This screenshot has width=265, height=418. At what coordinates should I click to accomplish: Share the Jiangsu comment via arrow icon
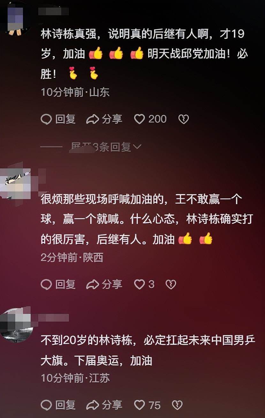click(x=93, y=405)
